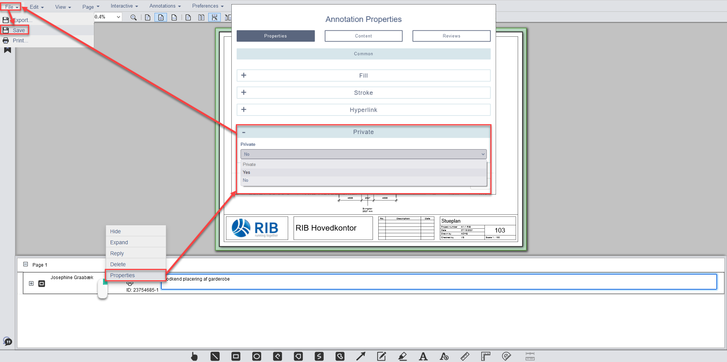
Task: Select the hand pan tool
Action: pos(194,356)
